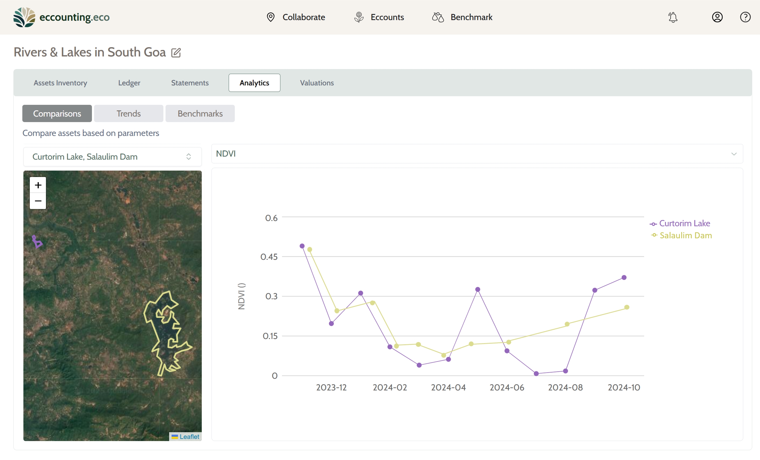The image size is (760, 460).
Task: Open the help question mark icon
Action: (745, 17)
